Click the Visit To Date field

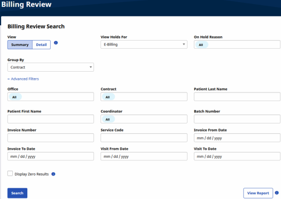(237, 156)
